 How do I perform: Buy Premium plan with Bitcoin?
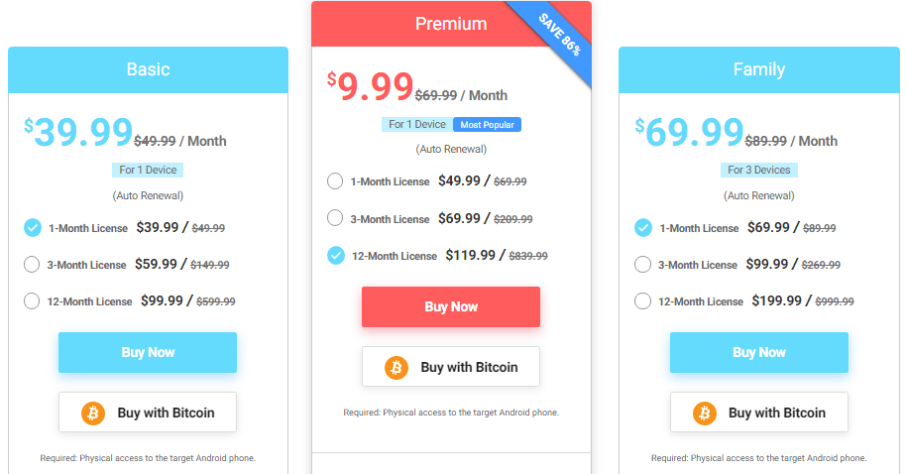(x=451, y=366)
